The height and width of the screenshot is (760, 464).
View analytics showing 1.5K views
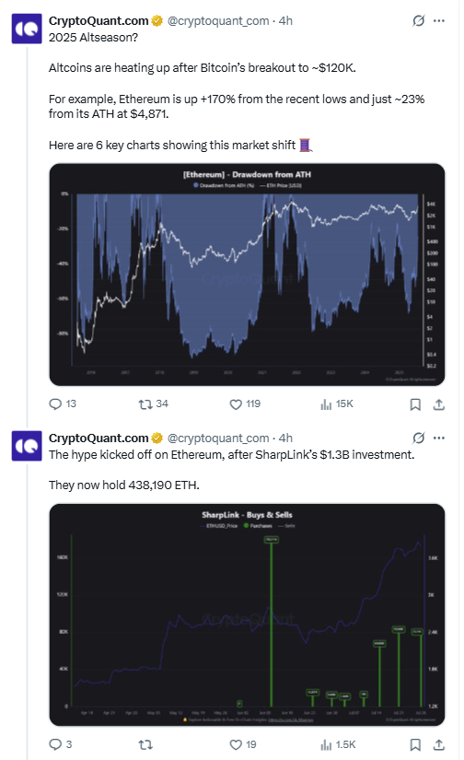326,744
